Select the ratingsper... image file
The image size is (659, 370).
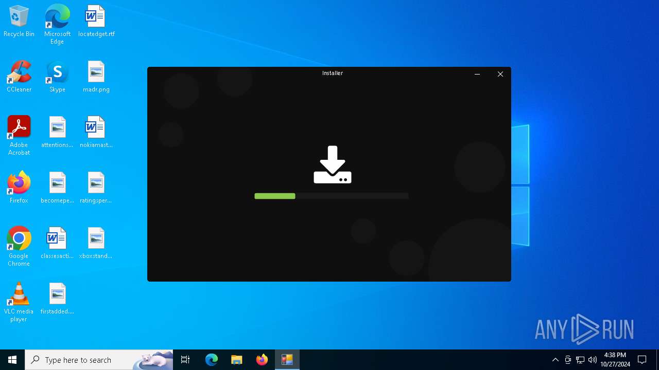pos(96,188)
